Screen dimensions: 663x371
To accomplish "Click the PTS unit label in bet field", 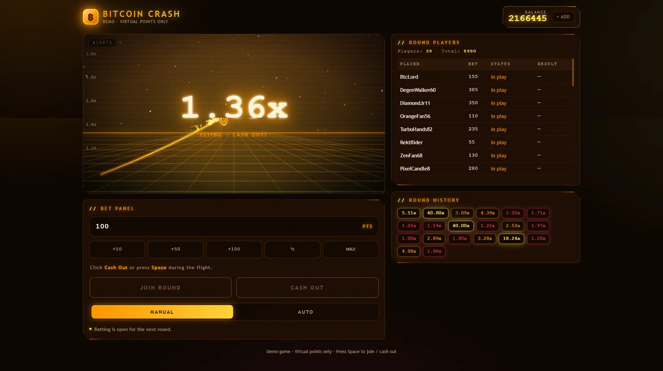I will [x=367, y=227].
